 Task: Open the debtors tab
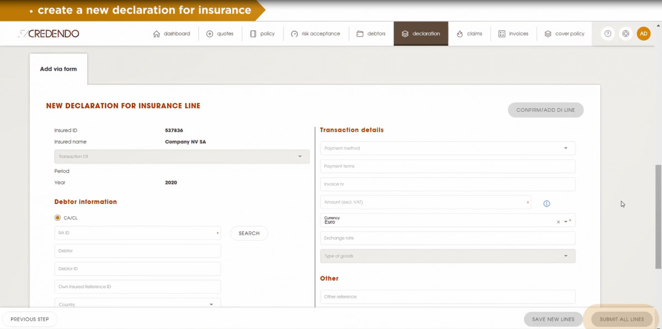click(371, 34)
